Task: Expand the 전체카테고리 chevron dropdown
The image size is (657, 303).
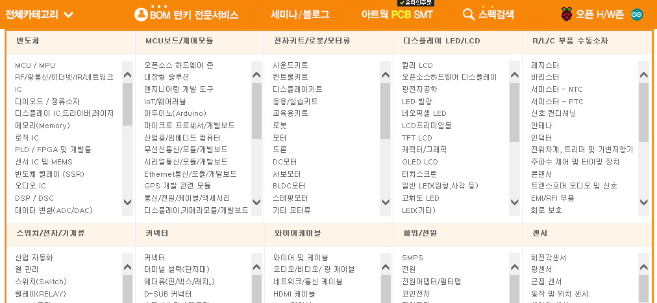Action: click(x=69, y=15)
